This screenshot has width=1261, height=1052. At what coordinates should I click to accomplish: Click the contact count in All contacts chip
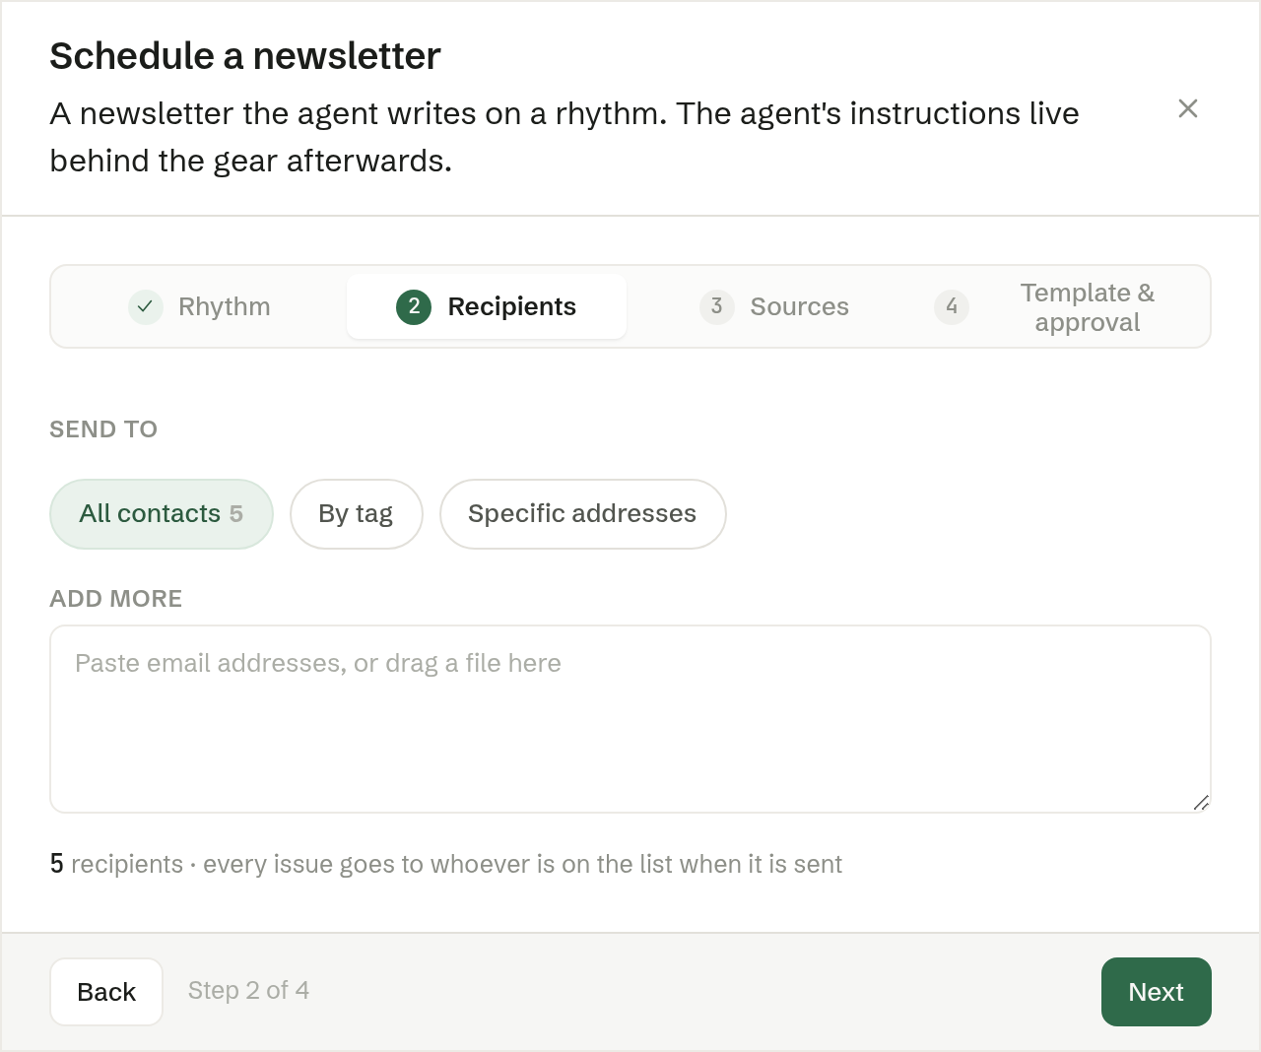pos(236,514)
